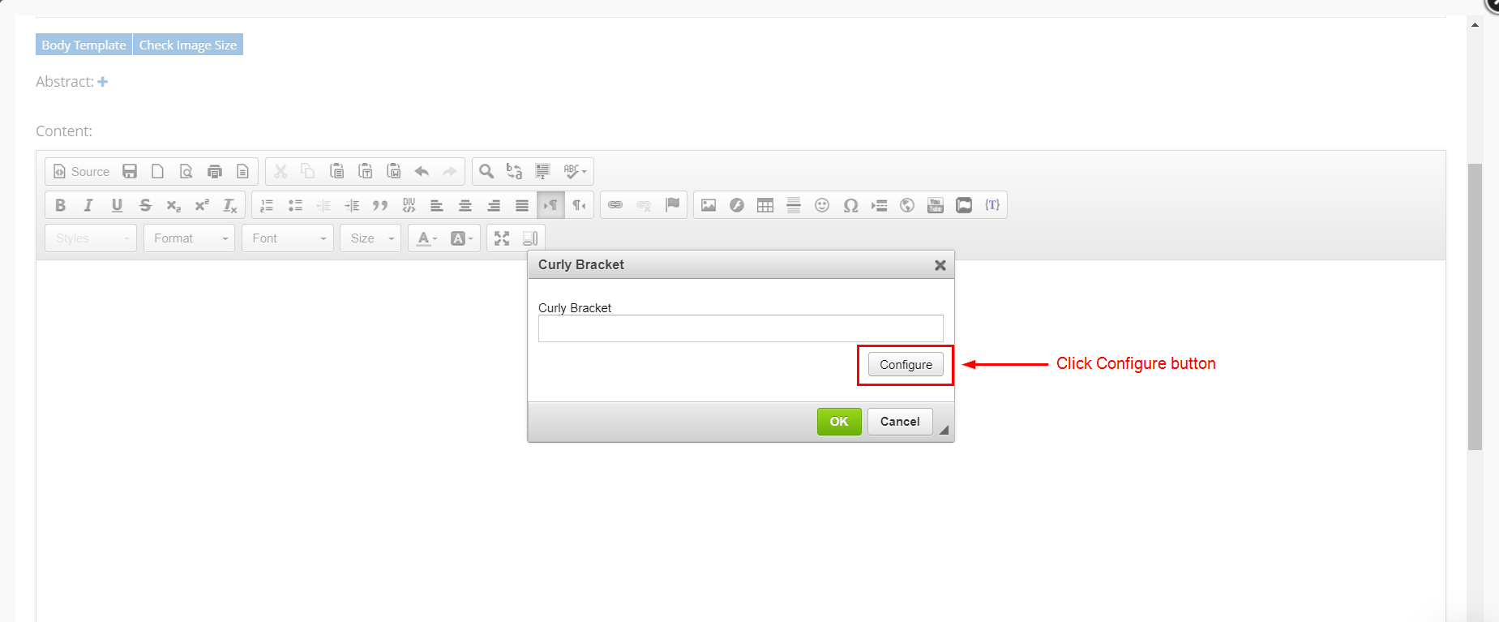Expand the Abstract section plus sign
1499x622 pixels.
coord(103,82)
